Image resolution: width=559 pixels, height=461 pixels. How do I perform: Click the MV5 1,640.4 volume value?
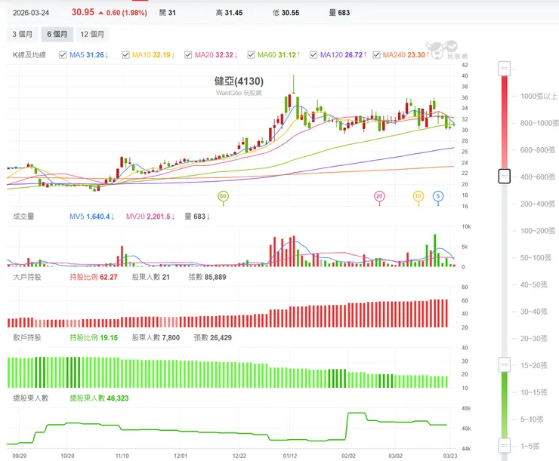(x=91, y=217)
